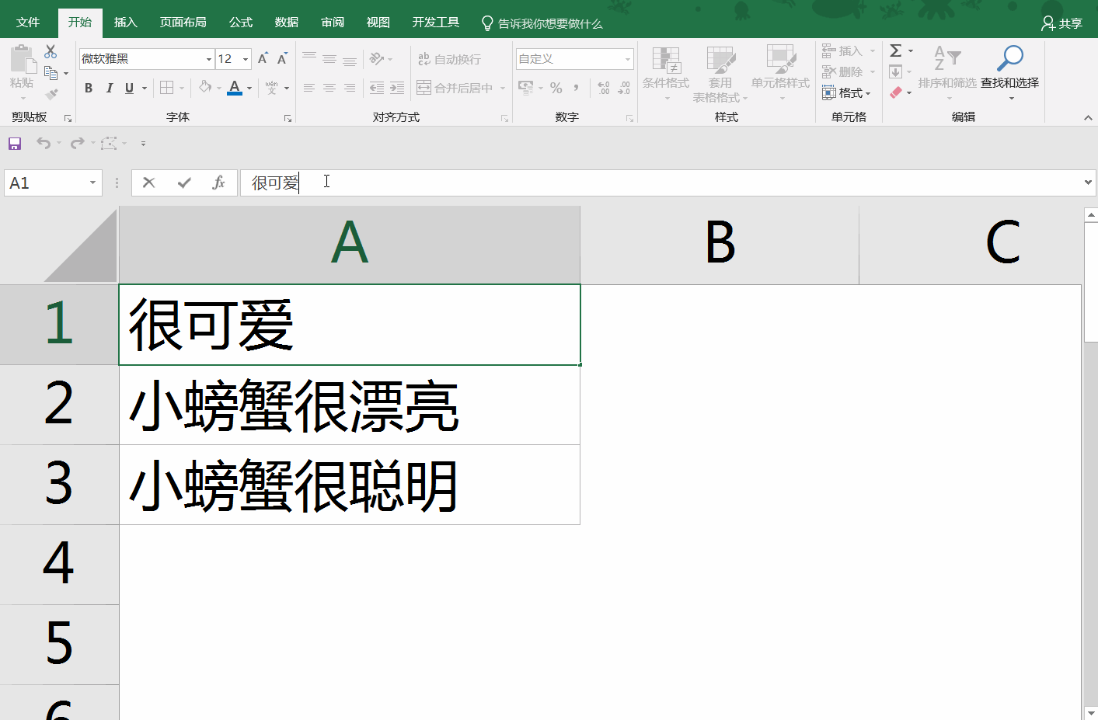Open the font size dropdown showing 12
Viewport: 1098px width, 720px height.
point(246,59)
